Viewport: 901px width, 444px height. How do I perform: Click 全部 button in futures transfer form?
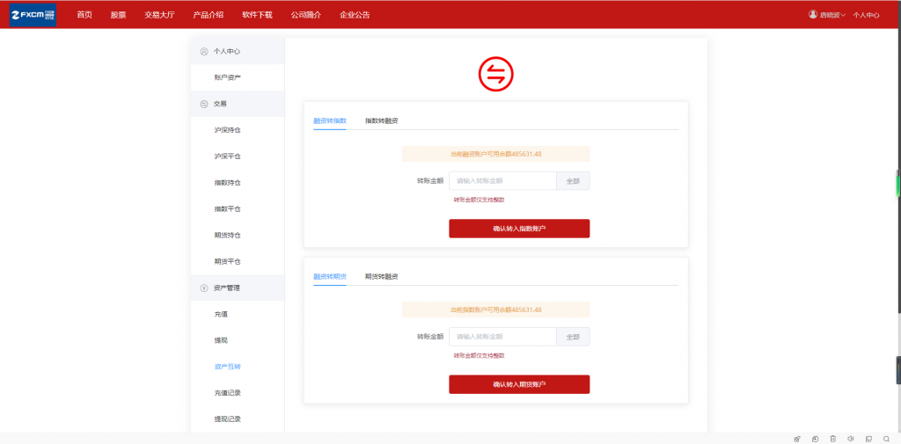click(573, 337)
